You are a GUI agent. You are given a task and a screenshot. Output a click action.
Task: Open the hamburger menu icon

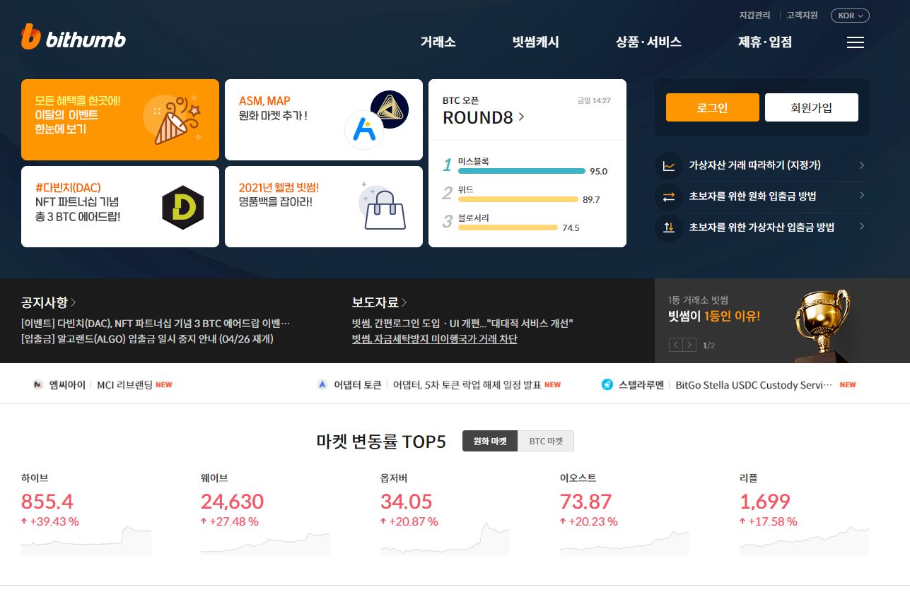[x=856, y=42]
